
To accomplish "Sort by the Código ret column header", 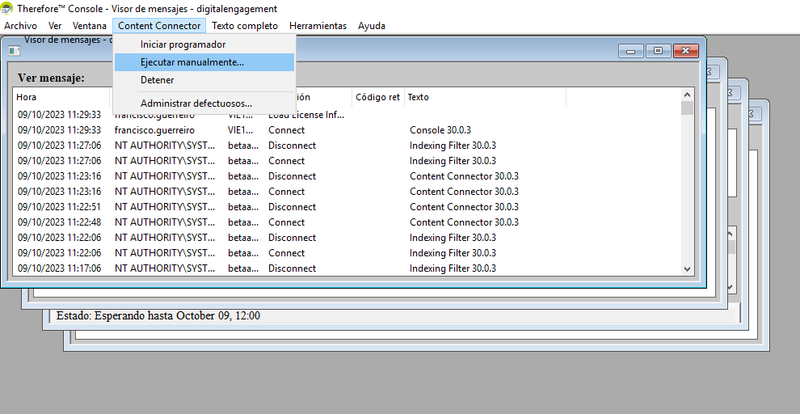I will [x=377, y=97].
